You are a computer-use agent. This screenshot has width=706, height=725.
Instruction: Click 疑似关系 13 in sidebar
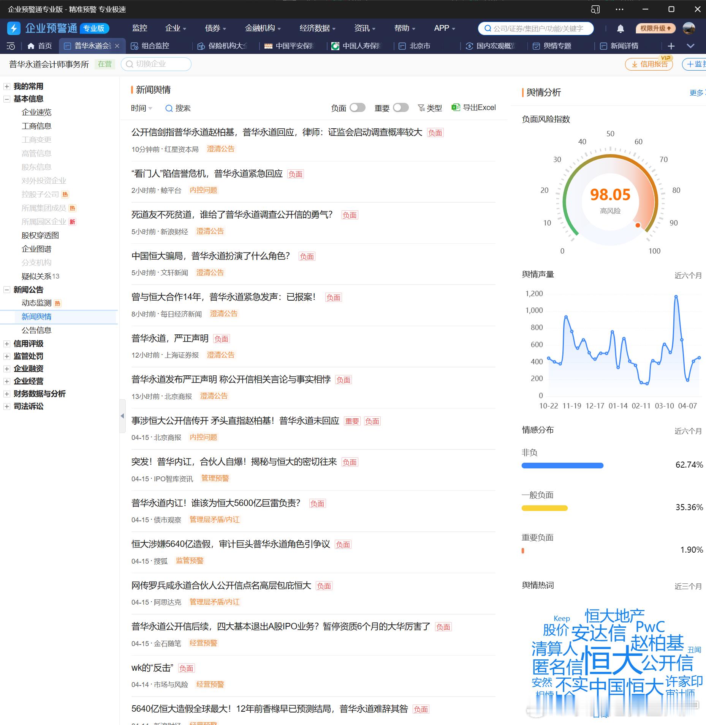(x=40, y=276)
